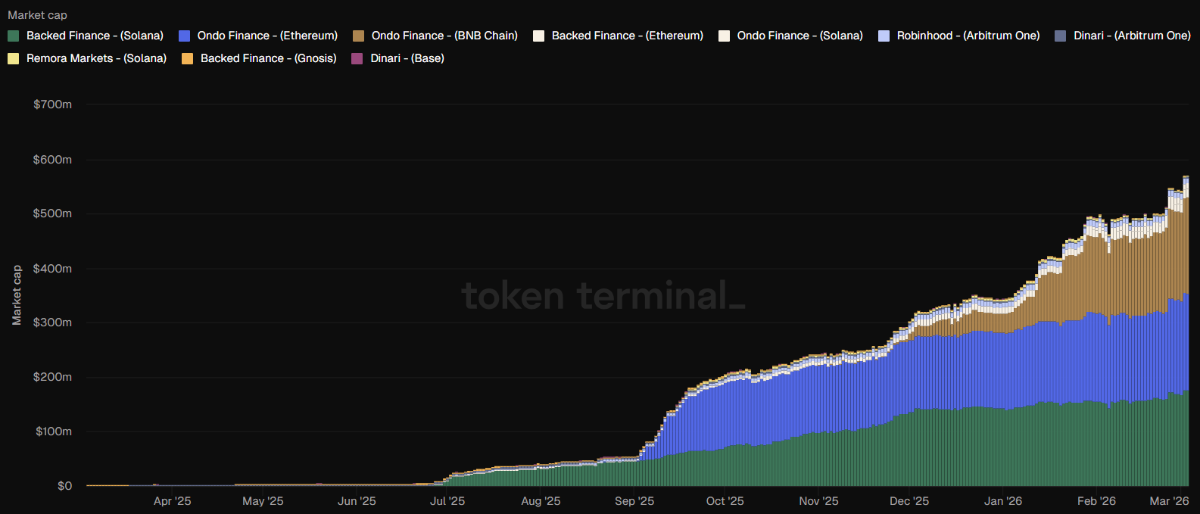Image resolution: width=1200 pixels, height=514 pixels.
Task: Click the brown Ondo Finance BNB Chain swatch
Action: 358,36
